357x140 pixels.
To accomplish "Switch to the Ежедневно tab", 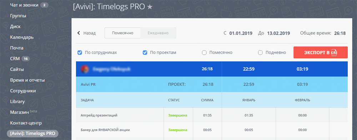I will pyautogui.click(x=158, y=33).
